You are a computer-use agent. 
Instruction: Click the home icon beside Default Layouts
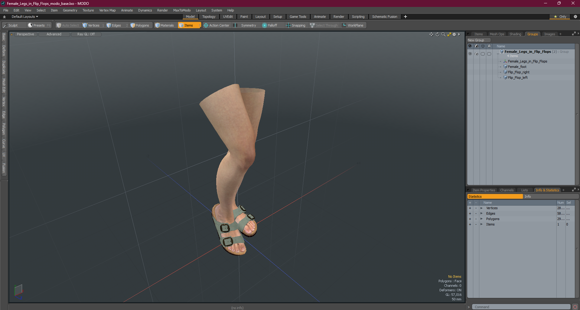(x=4, y=17)
